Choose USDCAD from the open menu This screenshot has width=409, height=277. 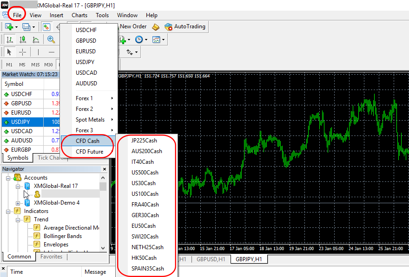click(x=89, y=73)
